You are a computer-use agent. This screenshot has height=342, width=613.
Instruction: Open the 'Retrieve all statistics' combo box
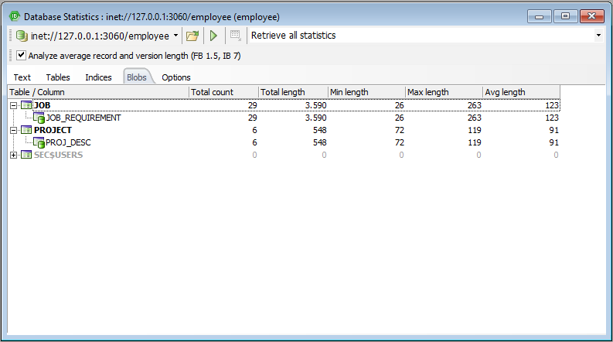598,36
